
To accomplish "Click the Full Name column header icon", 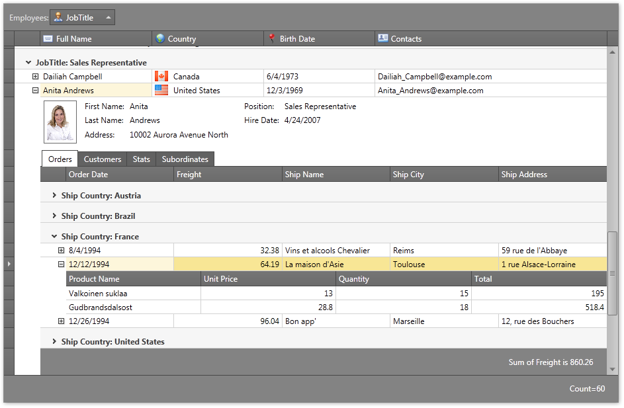I will tap(48, 39).
